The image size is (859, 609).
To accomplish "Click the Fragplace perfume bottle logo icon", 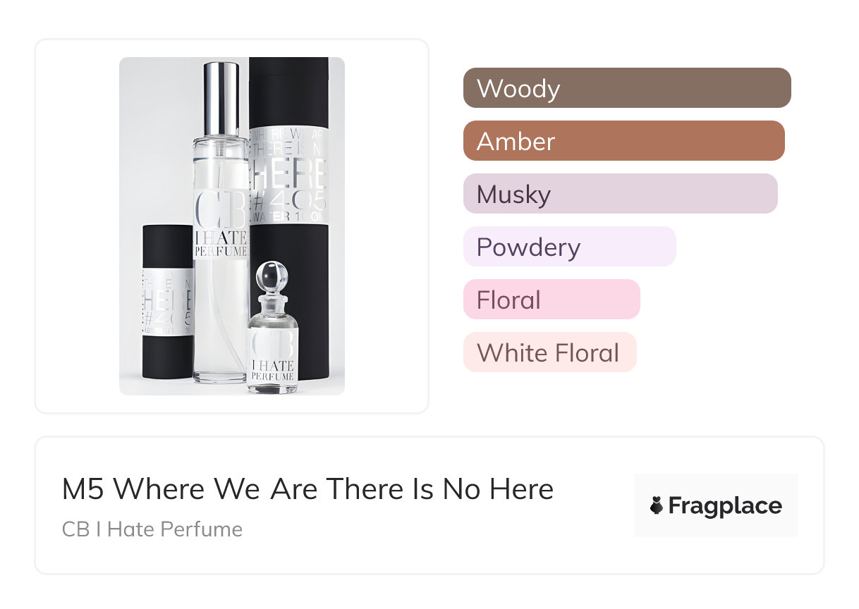I will [x=657, y=505].
